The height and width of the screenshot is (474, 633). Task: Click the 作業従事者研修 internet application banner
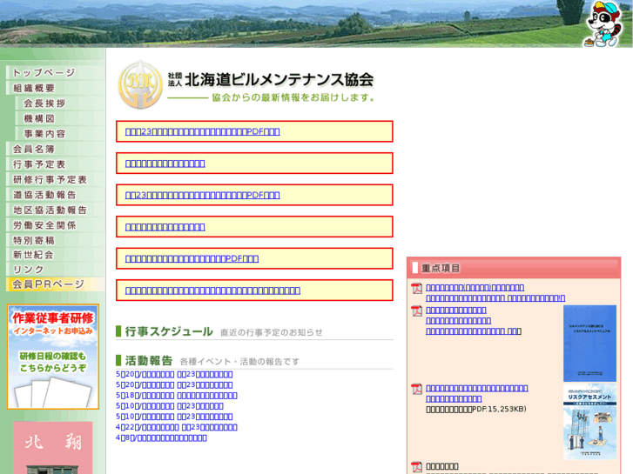click(x=53, y=357)
